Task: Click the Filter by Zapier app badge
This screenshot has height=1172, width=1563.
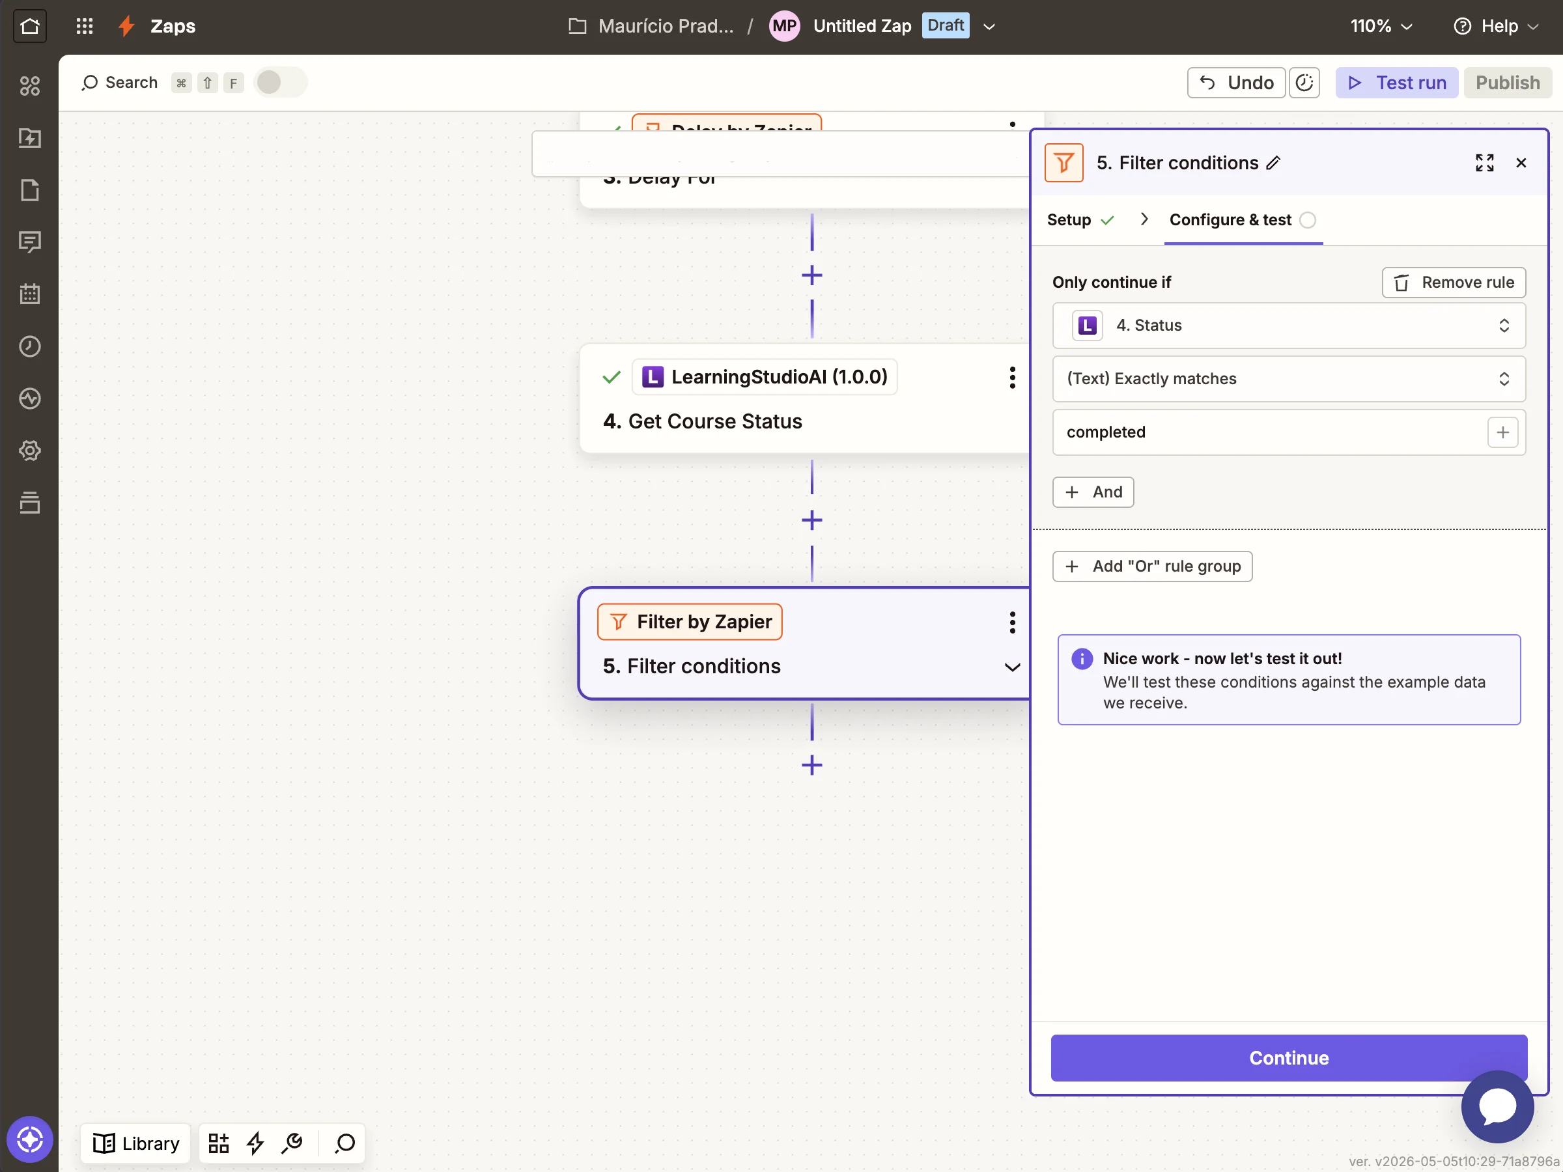Action: point(689,622)
